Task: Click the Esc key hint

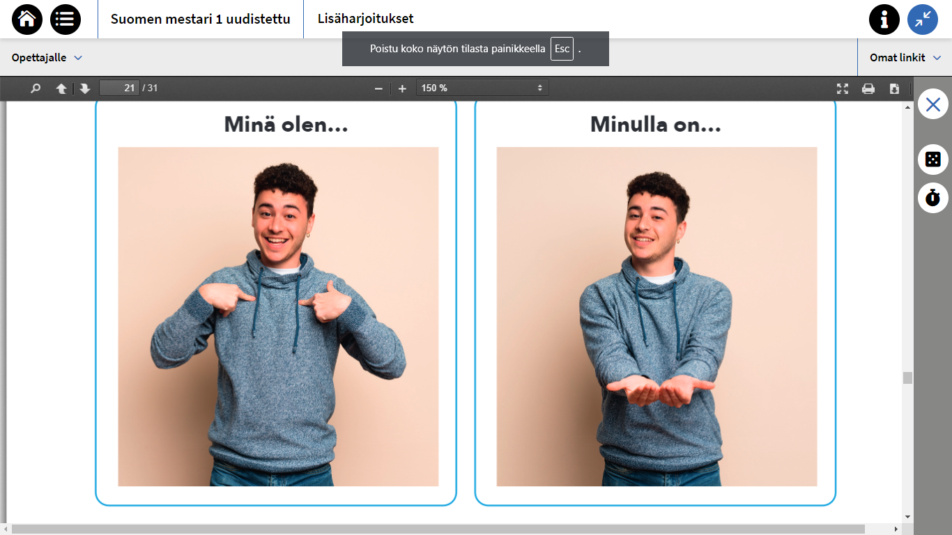Action: (562, 49)
